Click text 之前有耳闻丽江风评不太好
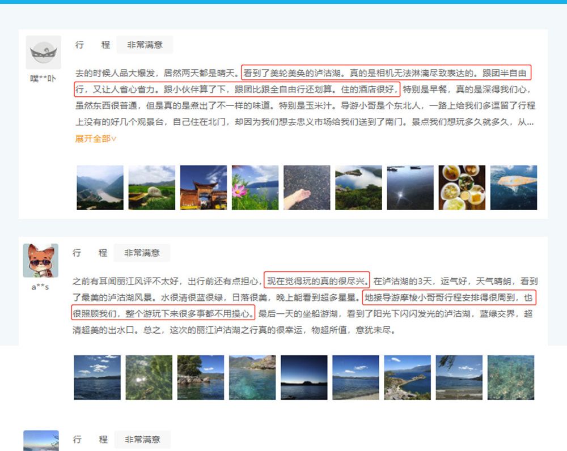567x451 pixels. tap(125, 281)
